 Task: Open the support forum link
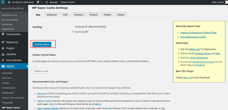203,54
